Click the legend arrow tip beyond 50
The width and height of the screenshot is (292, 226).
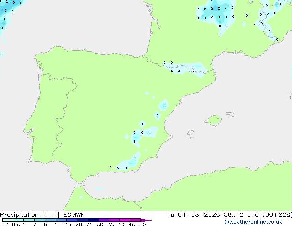point(146,220)
